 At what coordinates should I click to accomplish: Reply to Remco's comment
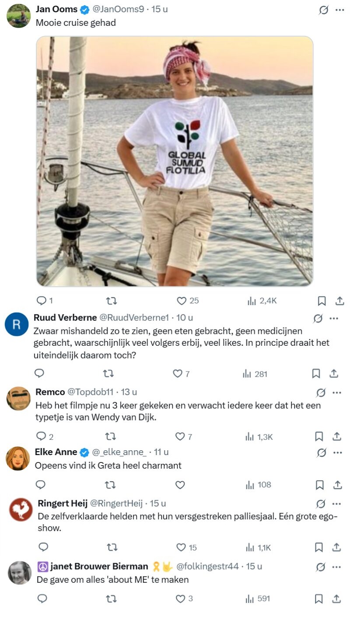pyautogui.click(x=41, y=436)
